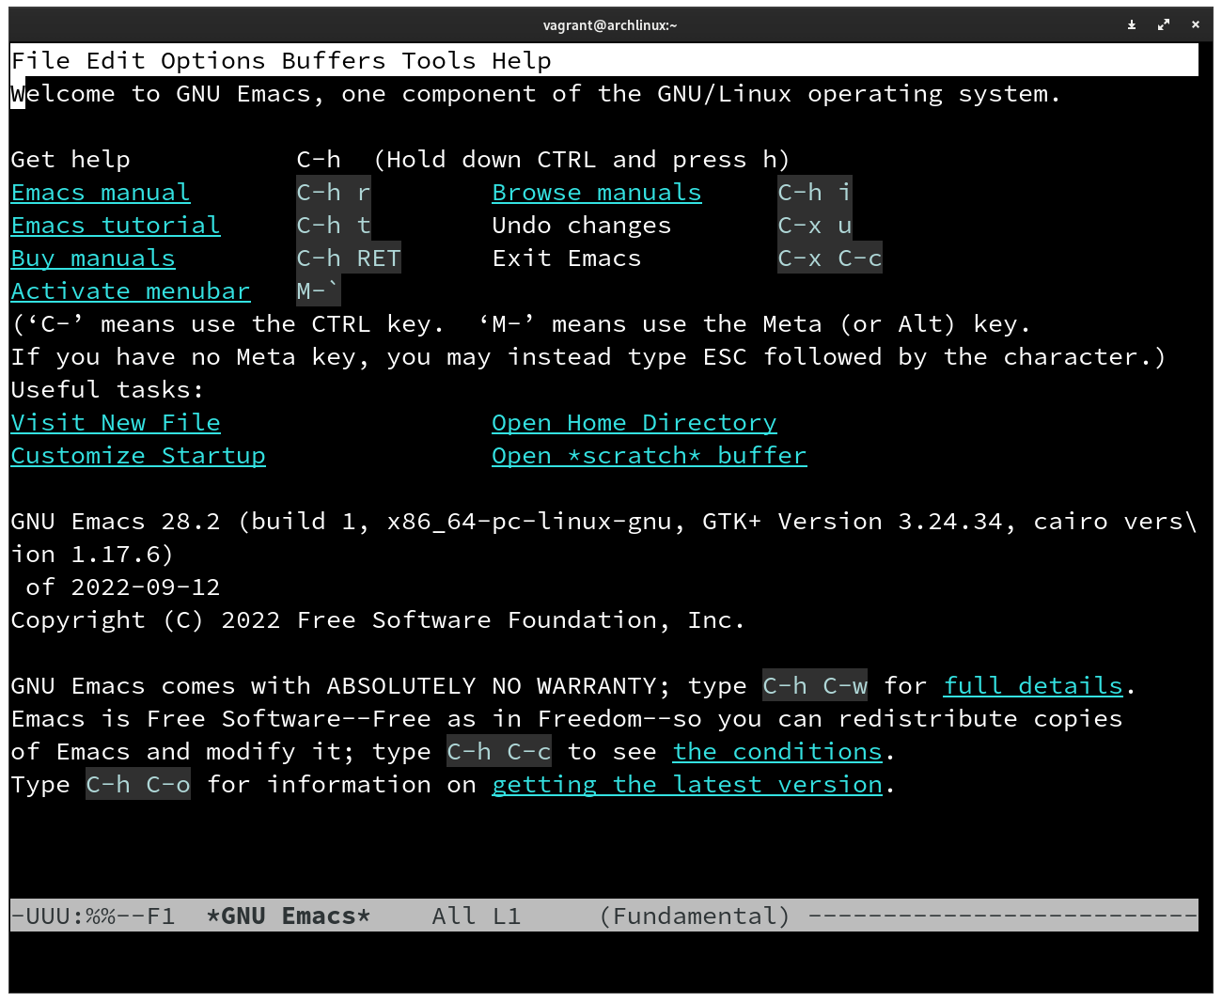Viewport: 1222px width, 1002px height.
Task: Follow the Emacs manual link
Action: (x=101, y=193)
